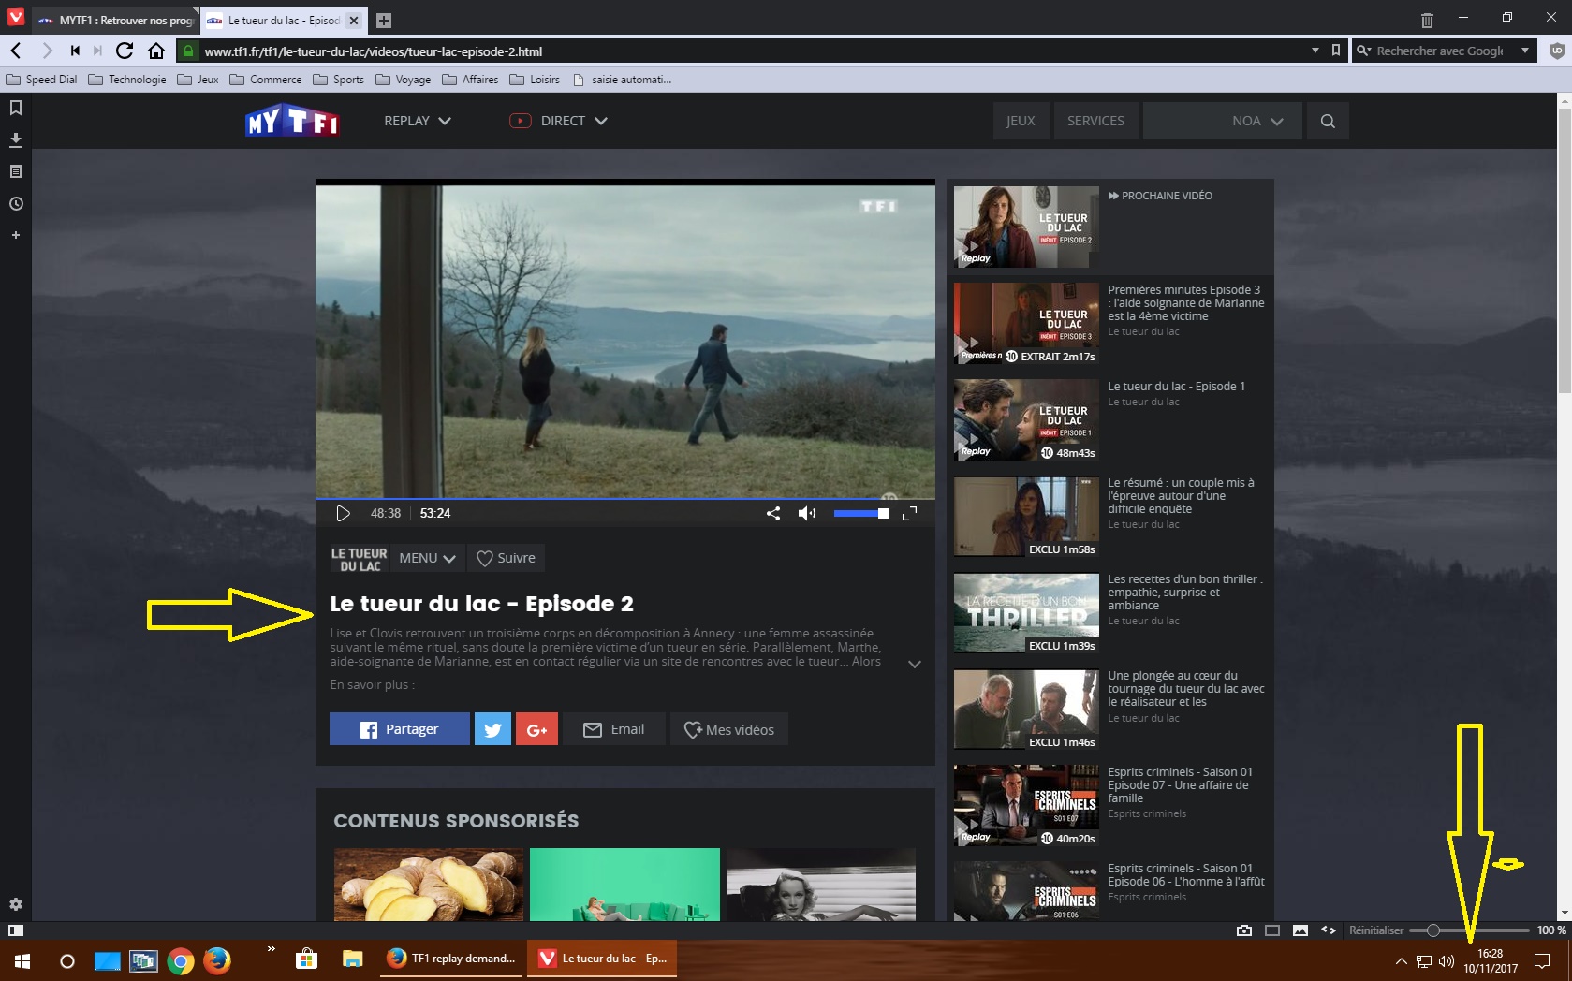Open History panel in sidebar
1572x981 pixels.
click(x=16, y=203)
